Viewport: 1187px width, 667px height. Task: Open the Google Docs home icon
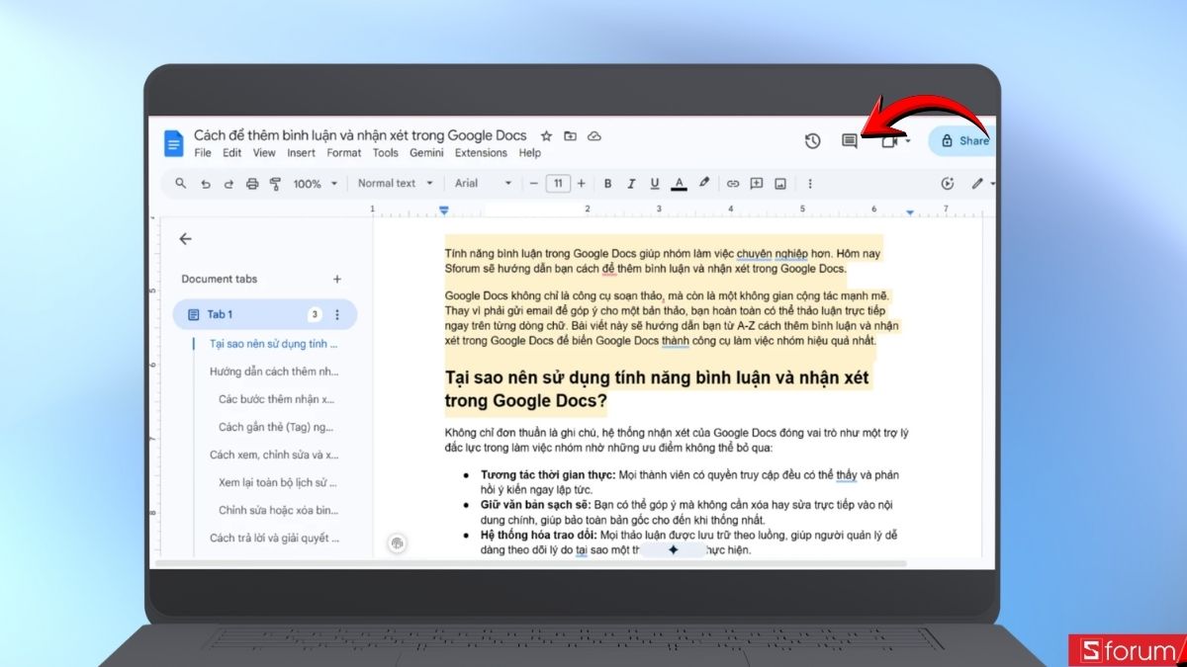pyautogui.click(x=174, y=143)
